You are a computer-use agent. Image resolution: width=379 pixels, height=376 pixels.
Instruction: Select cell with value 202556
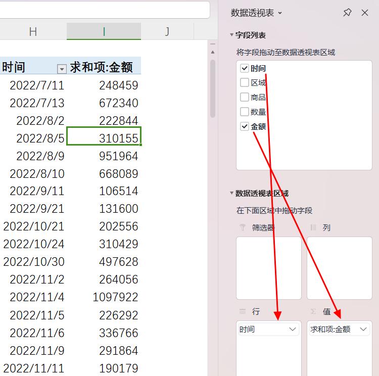point(104,226)
